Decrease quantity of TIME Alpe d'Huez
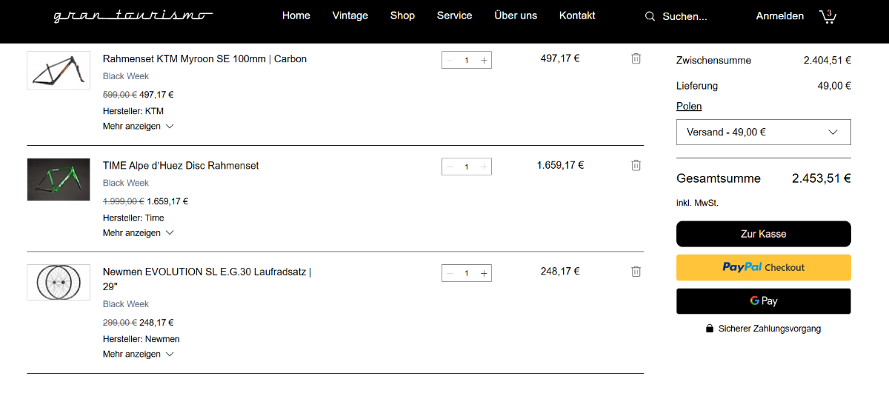889x393 pixels. 450,167
